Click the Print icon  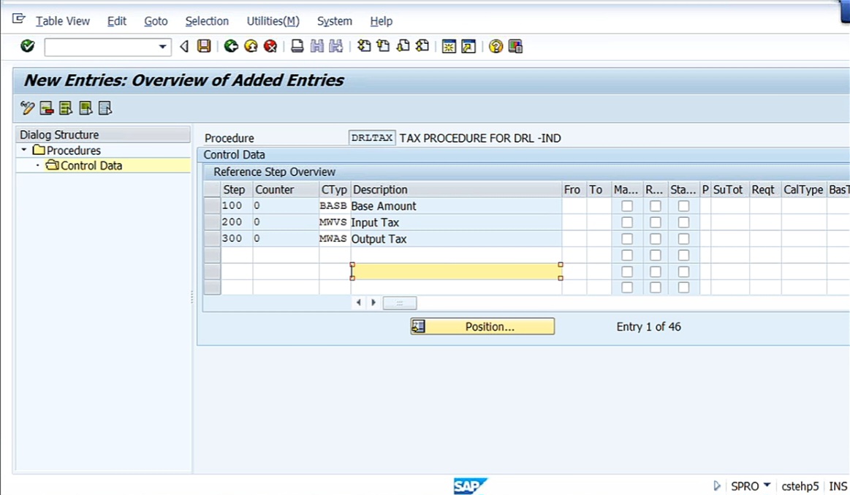(x=297, y=46)
